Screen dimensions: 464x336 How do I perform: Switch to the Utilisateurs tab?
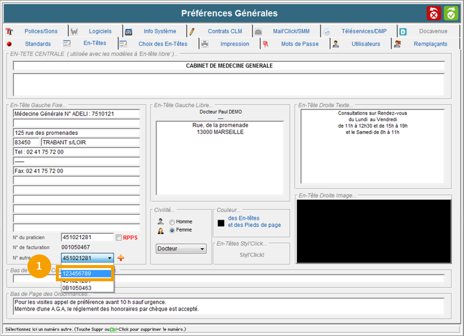pos(365,44)
